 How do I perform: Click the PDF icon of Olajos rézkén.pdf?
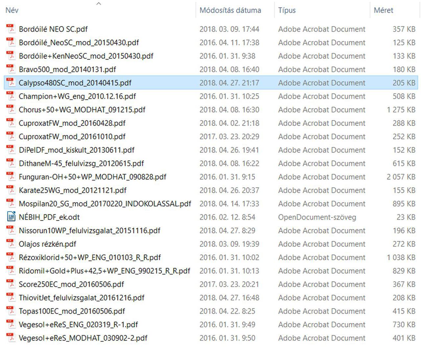(11, 244)
